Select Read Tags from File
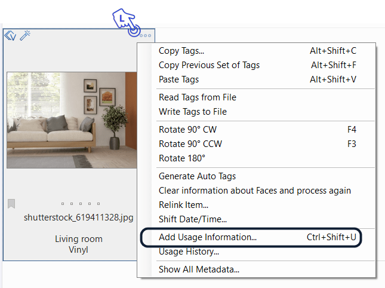The width and height of the screenshot is (385, 288). (x=197, y=97)
